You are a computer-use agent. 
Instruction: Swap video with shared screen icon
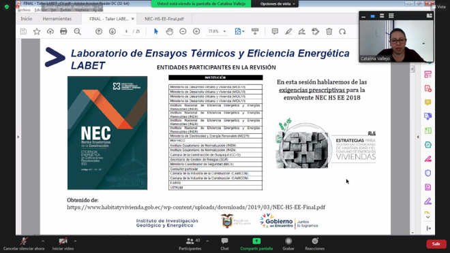(429, 16)
